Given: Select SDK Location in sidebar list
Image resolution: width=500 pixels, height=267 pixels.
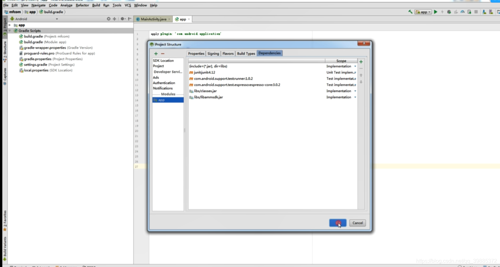Looking at the screenshot, I should click(x=163, y=61).
